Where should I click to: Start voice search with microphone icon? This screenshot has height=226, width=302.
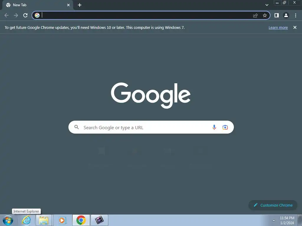[x=214, y=127]
